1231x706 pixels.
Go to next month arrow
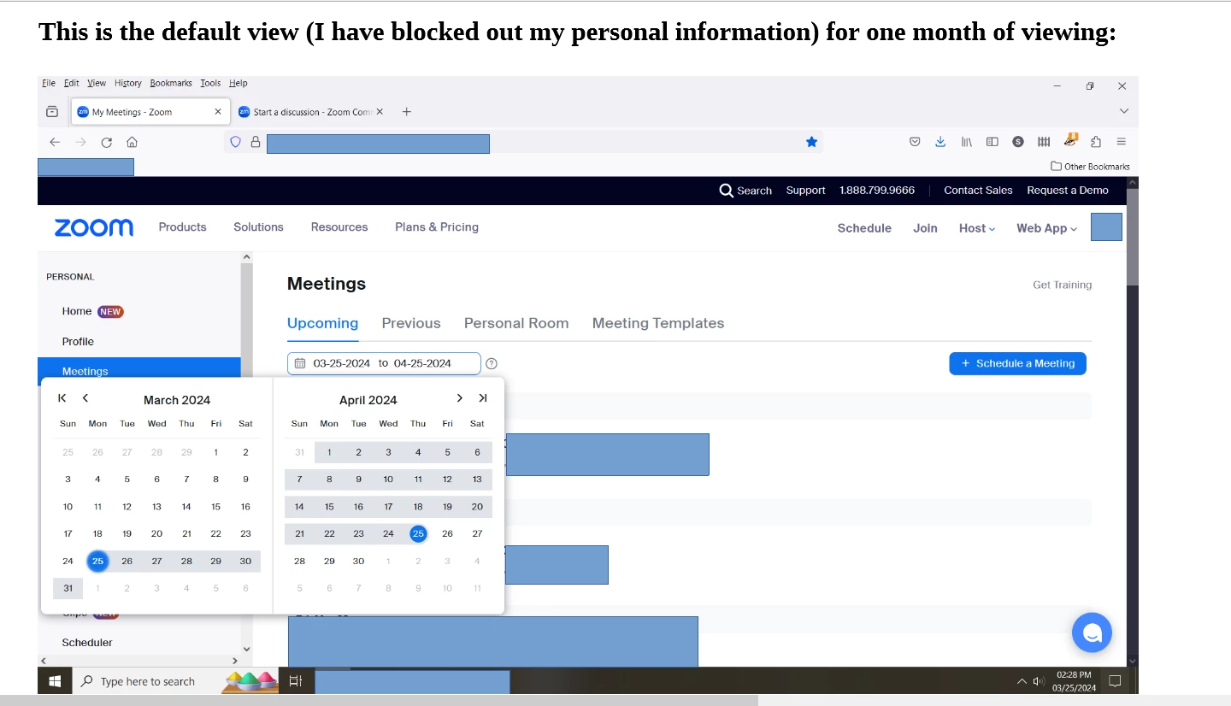459,398
